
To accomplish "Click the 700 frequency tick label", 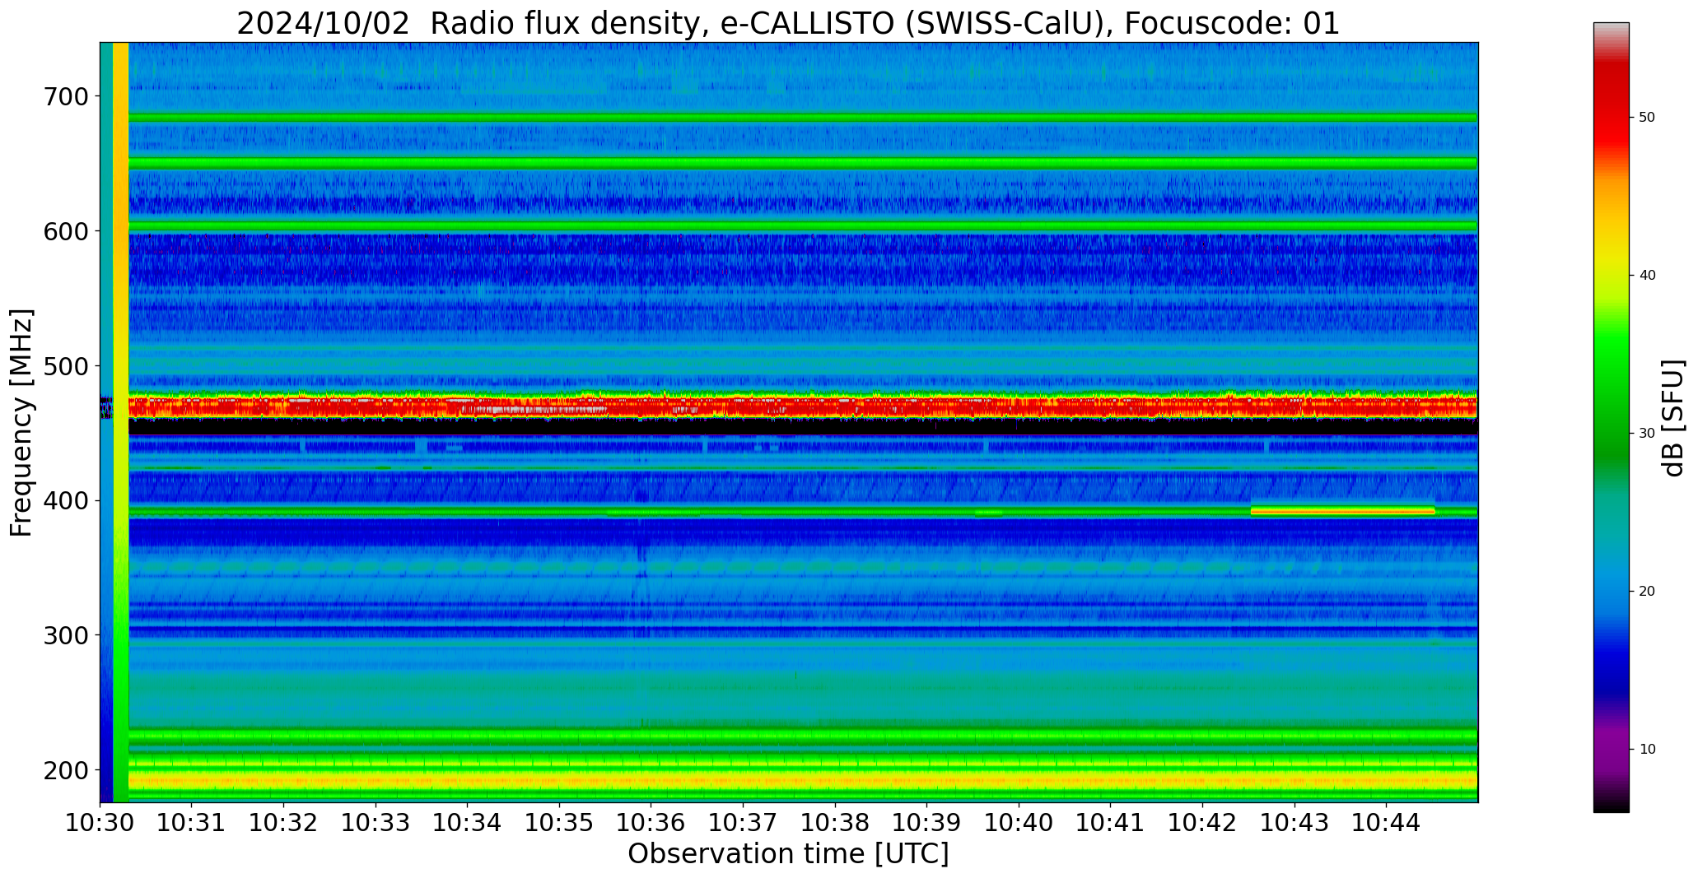I will [65, 97].
